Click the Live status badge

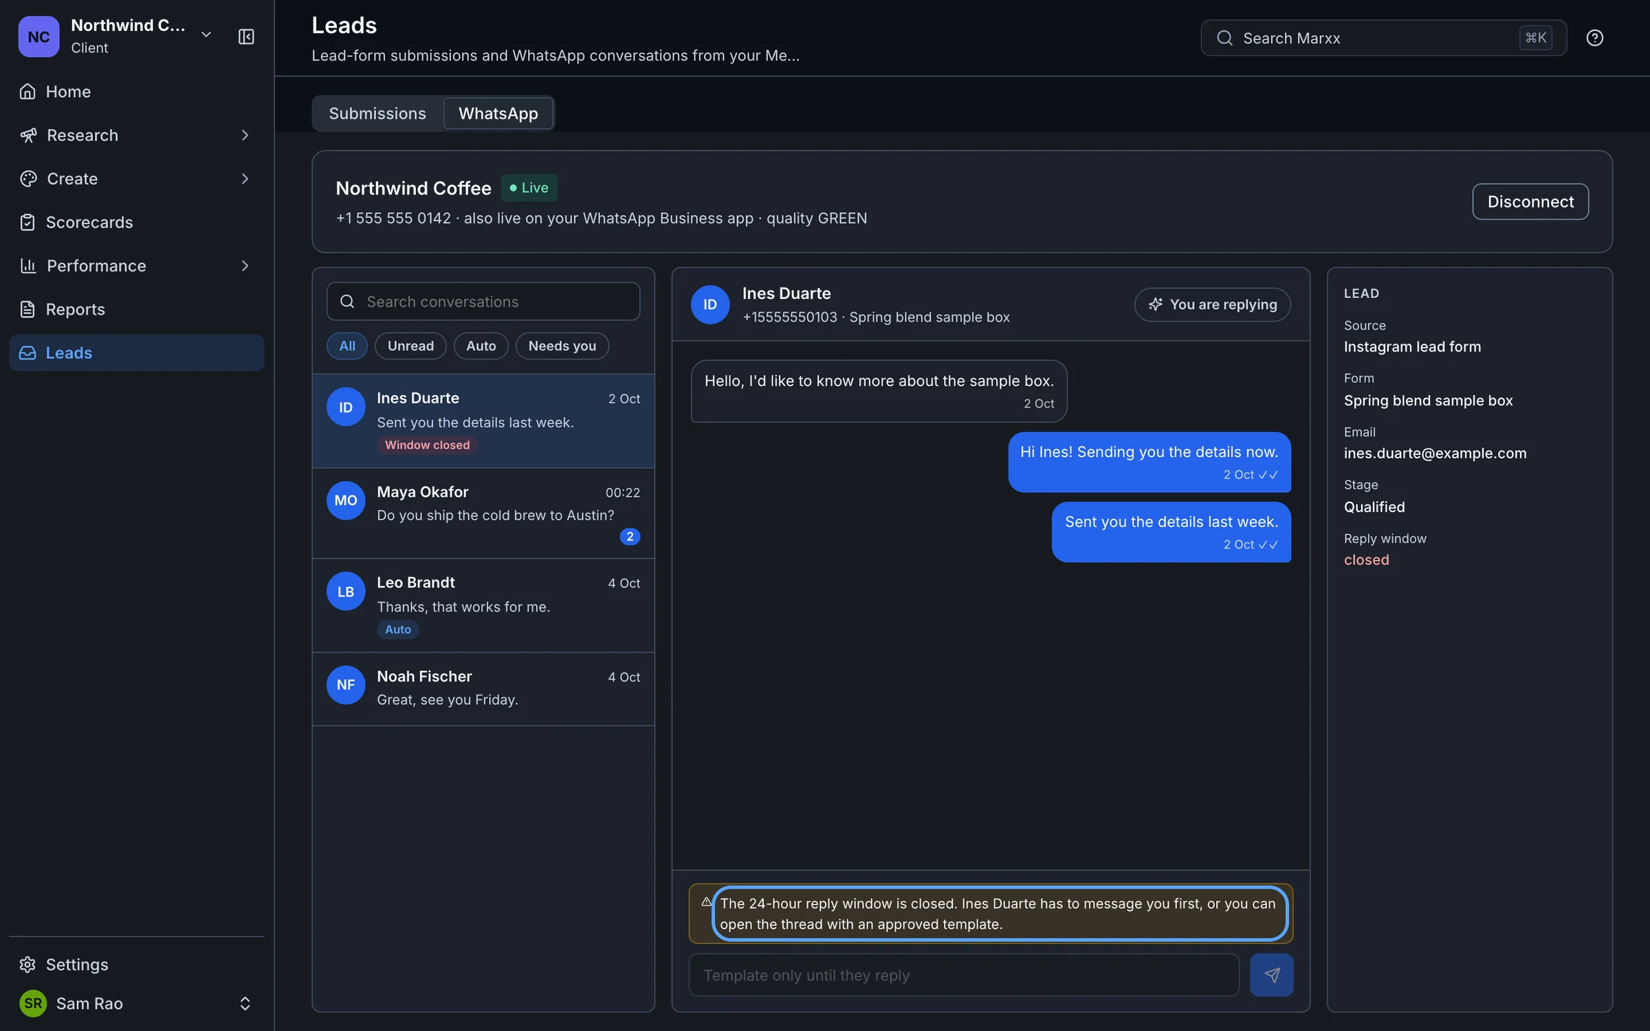point(529,188)
